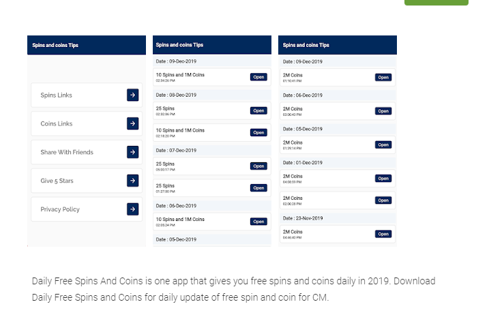489x315 pixels.
Task: Select the Spins Links menu row
Action: click(78, 95)
